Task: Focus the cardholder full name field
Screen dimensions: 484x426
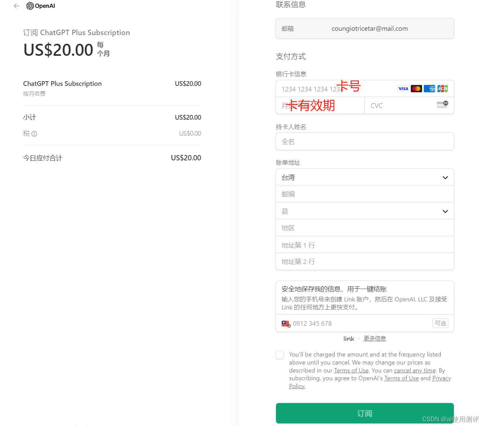Action: coord(365,141)
